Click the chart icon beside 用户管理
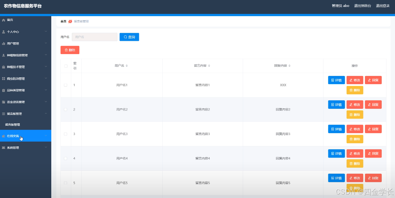The height and width of the screenshot is (198, 395). click(x=3, y=44)
